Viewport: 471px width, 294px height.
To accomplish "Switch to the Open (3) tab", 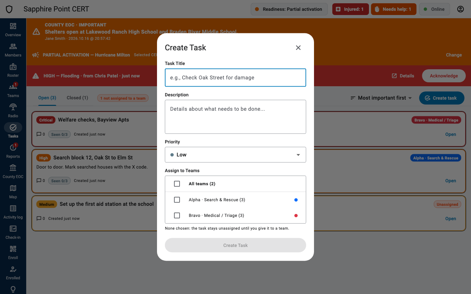I will (47, 98).
